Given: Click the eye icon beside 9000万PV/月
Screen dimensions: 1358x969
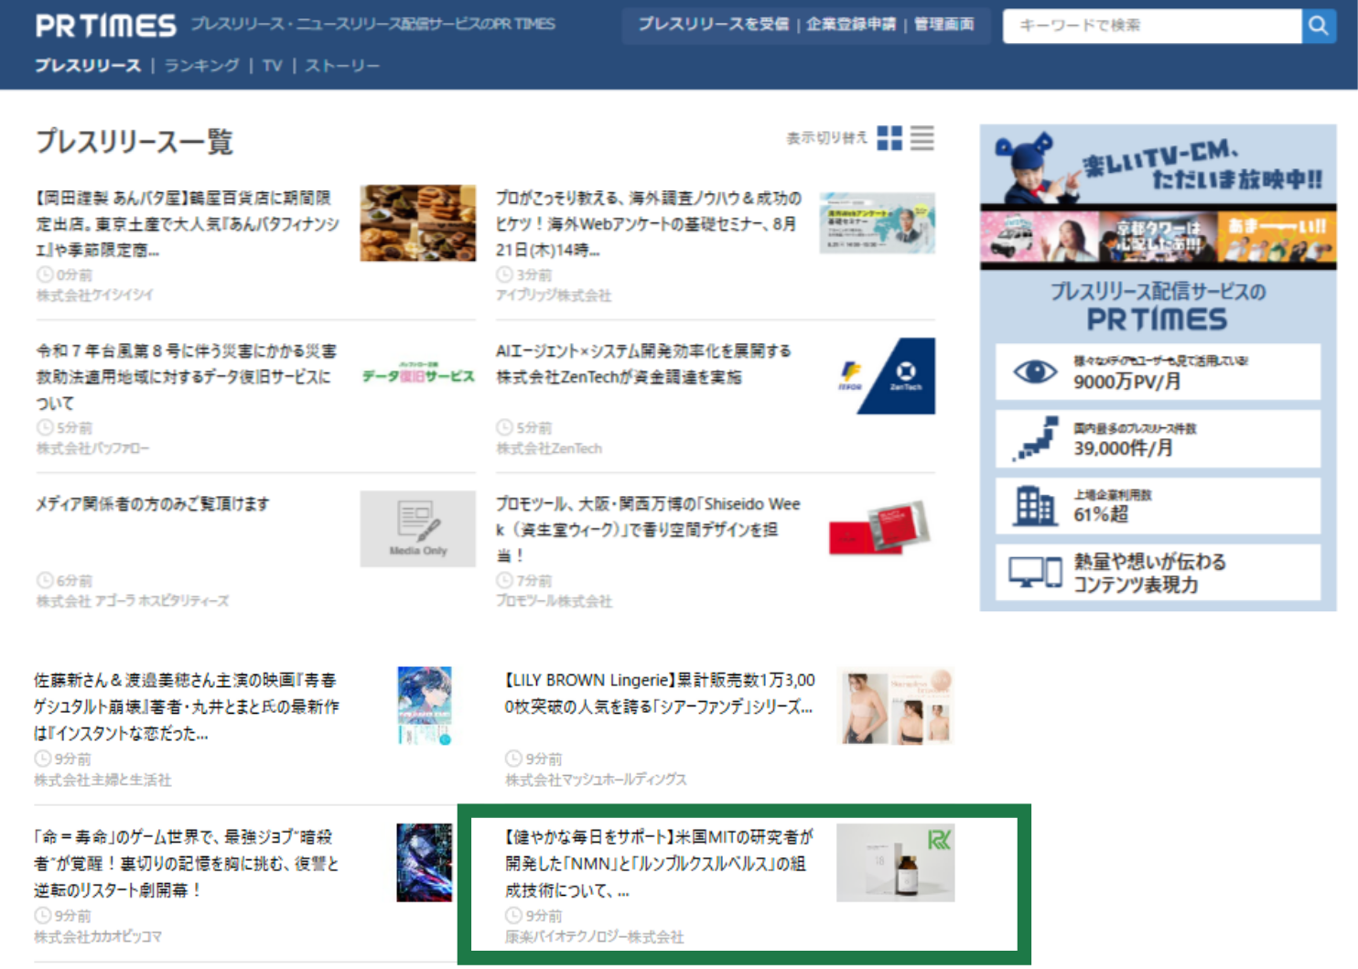Looking at the screenshot, I should point(1035,371).
